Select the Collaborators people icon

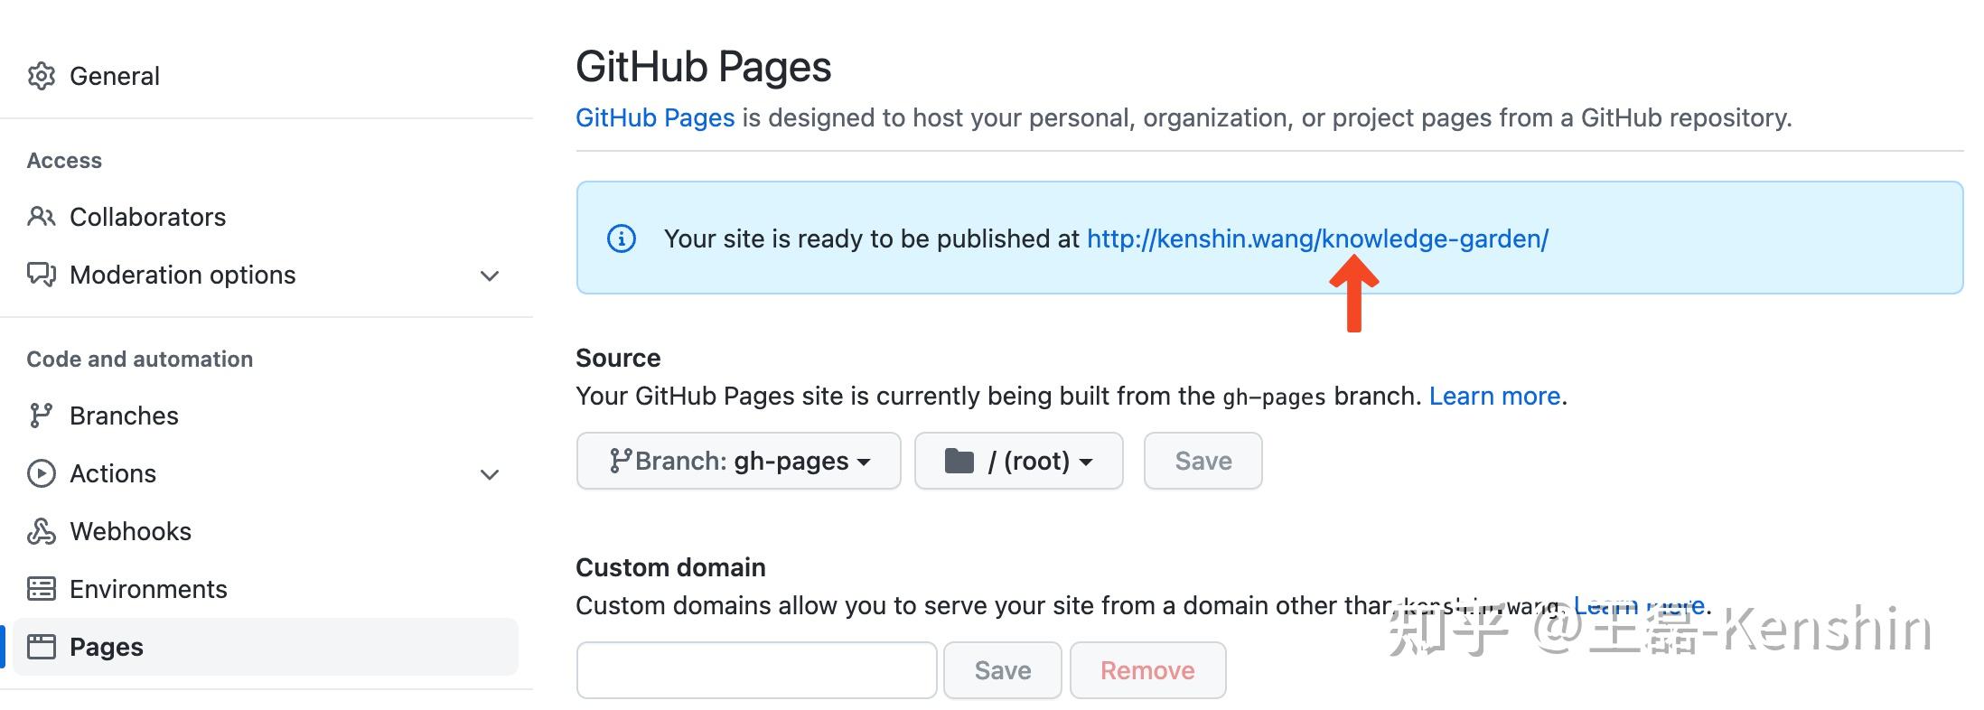coord(42,217)
